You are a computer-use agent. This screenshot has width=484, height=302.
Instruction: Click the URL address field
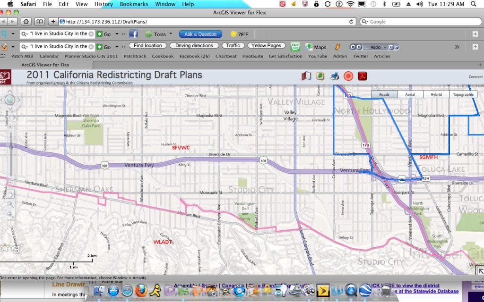pyautogui.click(x=207, y=22)
